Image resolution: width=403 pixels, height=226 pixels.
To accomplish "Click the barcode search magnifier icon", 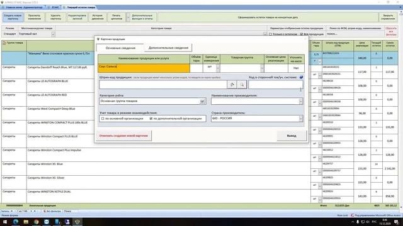I will click(x=242, y=84).
